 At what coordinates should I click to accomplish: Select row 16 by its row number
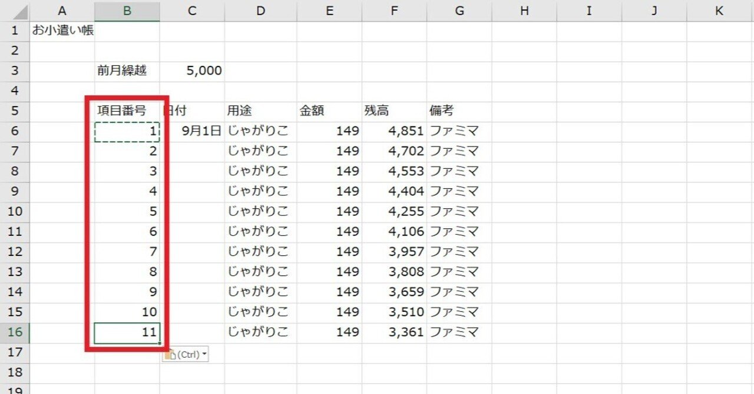pyautogui.click(x=15, y=332)
